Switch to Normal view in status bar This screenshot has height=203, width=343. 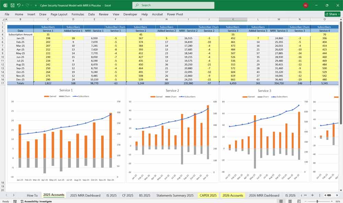click(281, 201)
